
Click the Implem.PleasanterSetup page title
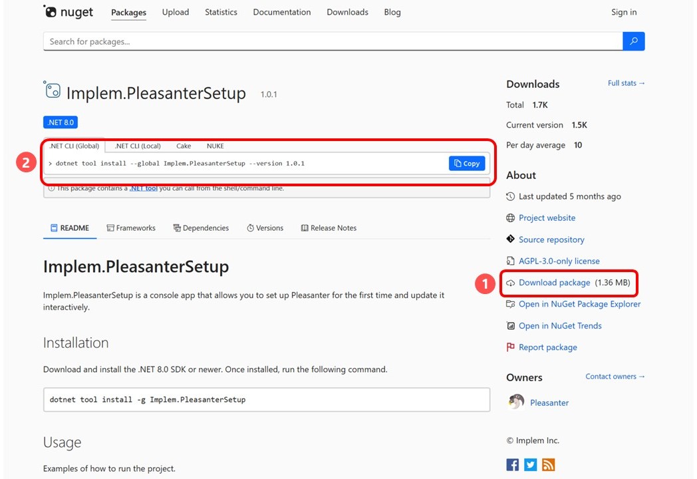(156, 93)
